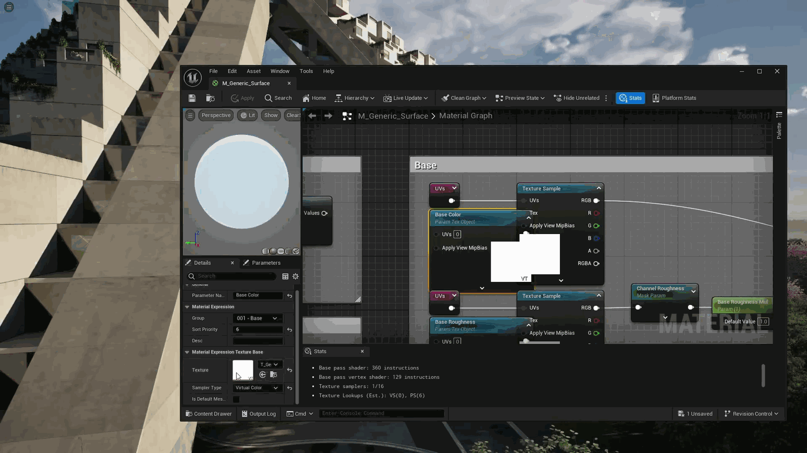The height and width of the screenshot is (453, 807).
Task: Click the Stats panel scrollbar
Action: 763,375
